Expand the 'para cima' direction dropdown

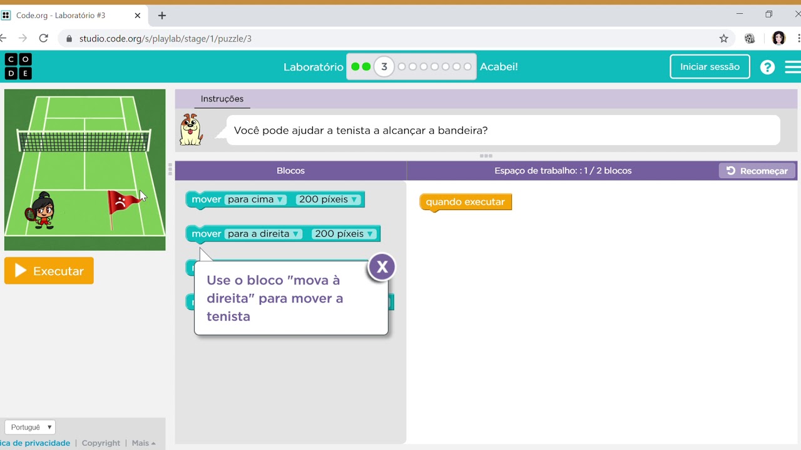[255, 199]
